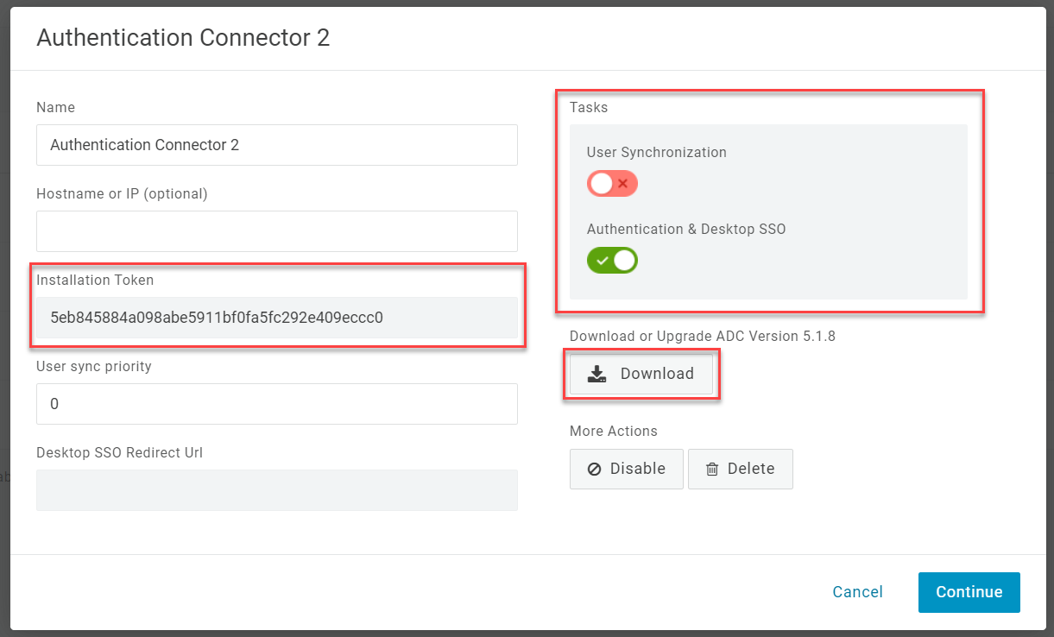Delete Authentication Connector 2
This screenshot has height=637, width=1054.
[x=740, y=469]
